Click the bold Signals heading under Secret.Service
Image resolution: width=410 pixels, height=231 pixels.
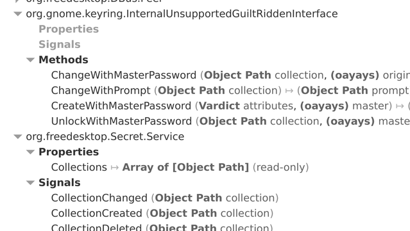[60, 182]
